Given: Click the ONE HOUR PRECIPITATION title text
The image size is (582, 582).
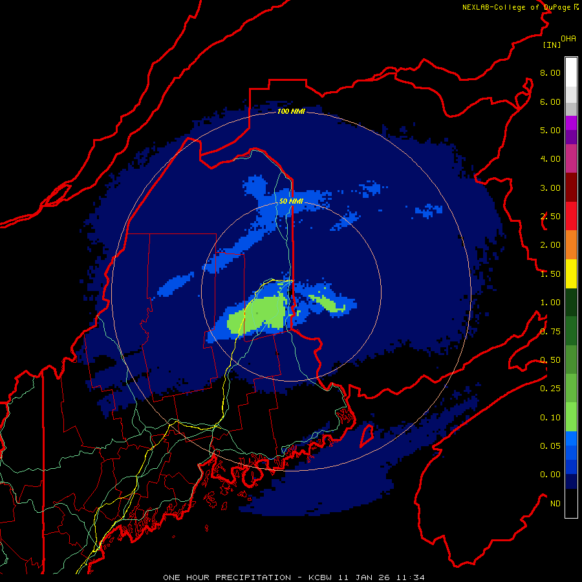Looking at the screenshot, I should click(x=227, y=577).
